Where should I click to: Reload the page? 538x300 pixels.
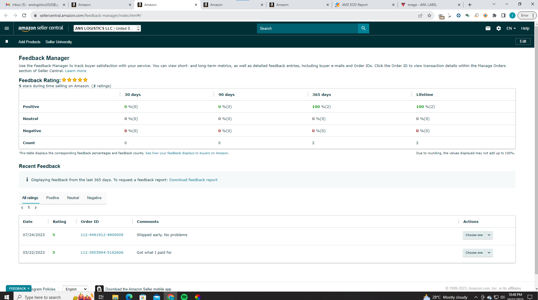[24, 15]
